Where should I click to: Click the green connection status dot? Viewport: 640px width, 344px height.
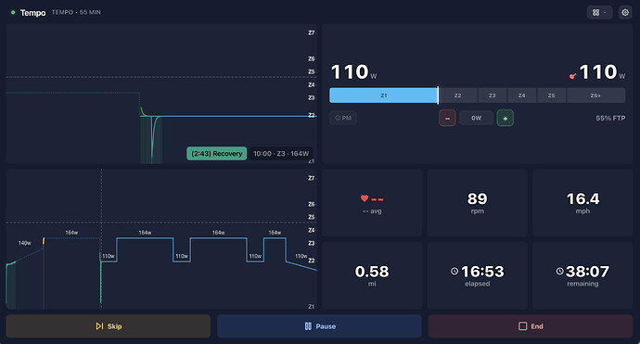(x=13, y=13)
